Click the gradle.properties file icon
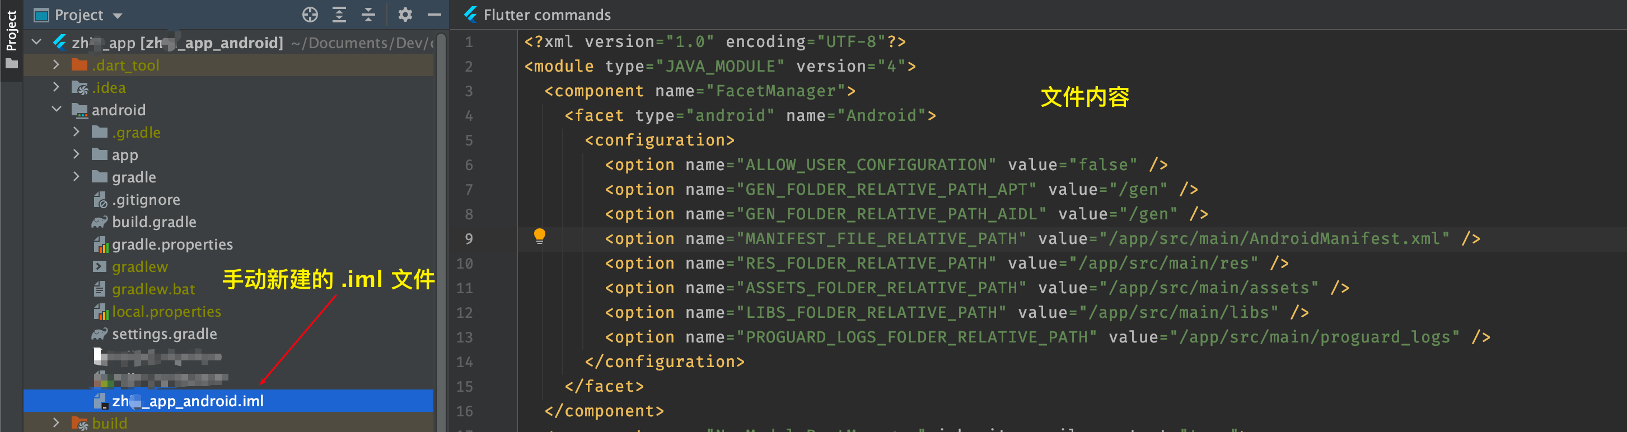This screenshot has width=1627, height=432. tap(100, 245)
